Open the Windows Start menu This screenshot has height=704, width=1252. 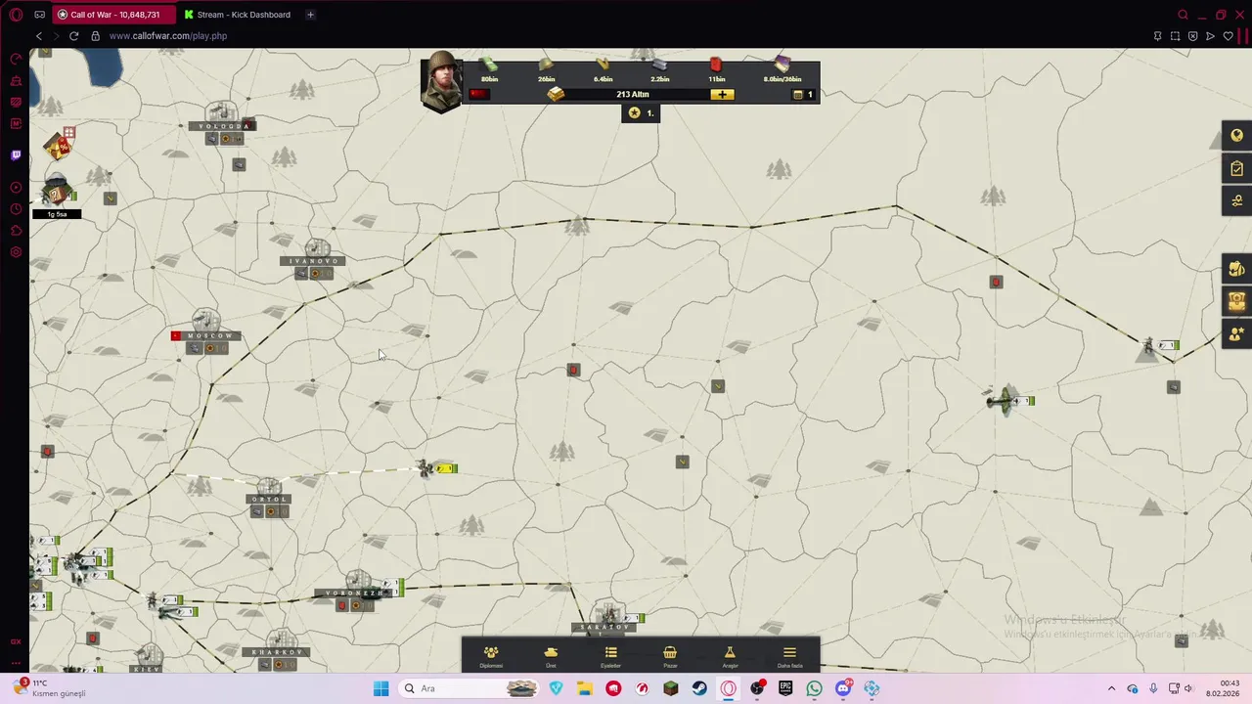tap(380, 688)
